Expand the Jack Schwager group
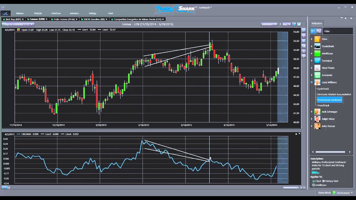Image resolution: width=356 pixels, height=200 pixels. pos(311,112)
